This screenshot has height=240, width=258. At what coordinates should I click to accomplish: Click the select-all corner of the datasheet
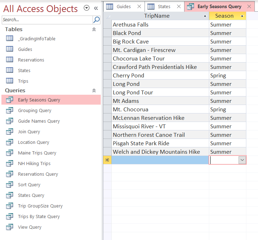click(107, 16)
